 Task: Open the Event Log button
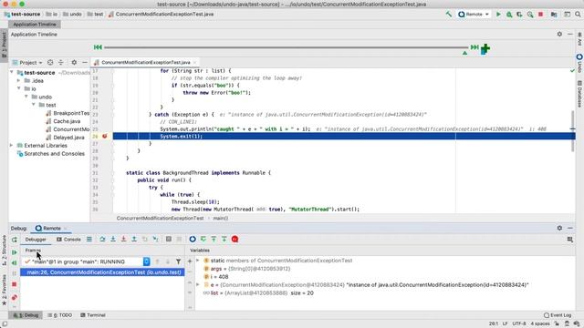[558, 315]
